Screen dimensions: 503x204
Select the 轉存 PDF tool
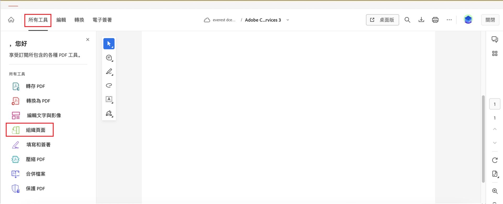[x=29, y=86]
